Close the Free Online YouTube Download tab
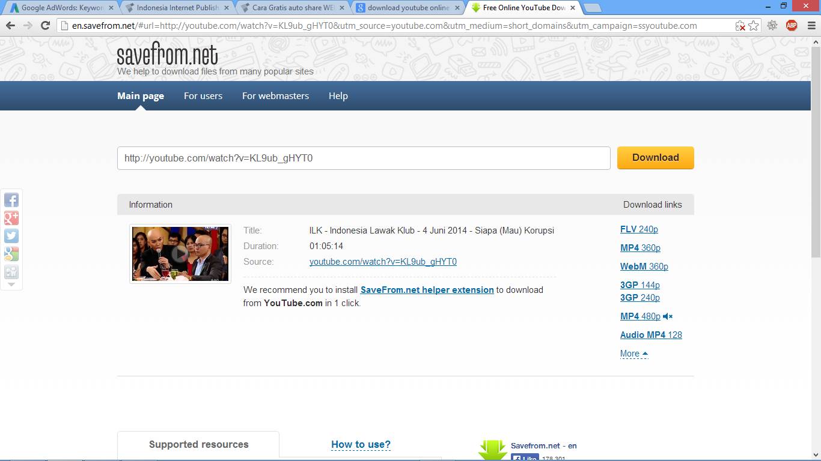The image size is (821, 461). point(572,8)
